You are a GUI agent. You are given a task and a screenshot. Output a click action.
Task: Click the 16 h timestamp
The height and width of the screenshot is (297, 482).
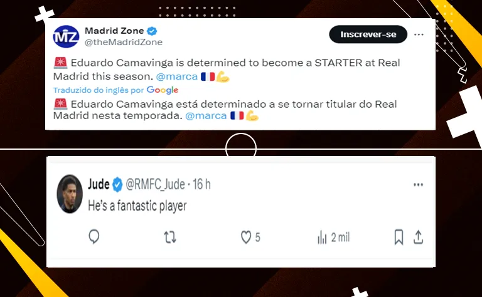tap(202, 184)
